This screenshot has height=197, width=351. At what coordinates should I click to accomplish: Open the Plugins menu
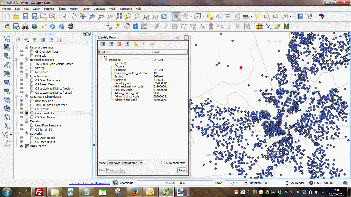click(x=62, y=8)
